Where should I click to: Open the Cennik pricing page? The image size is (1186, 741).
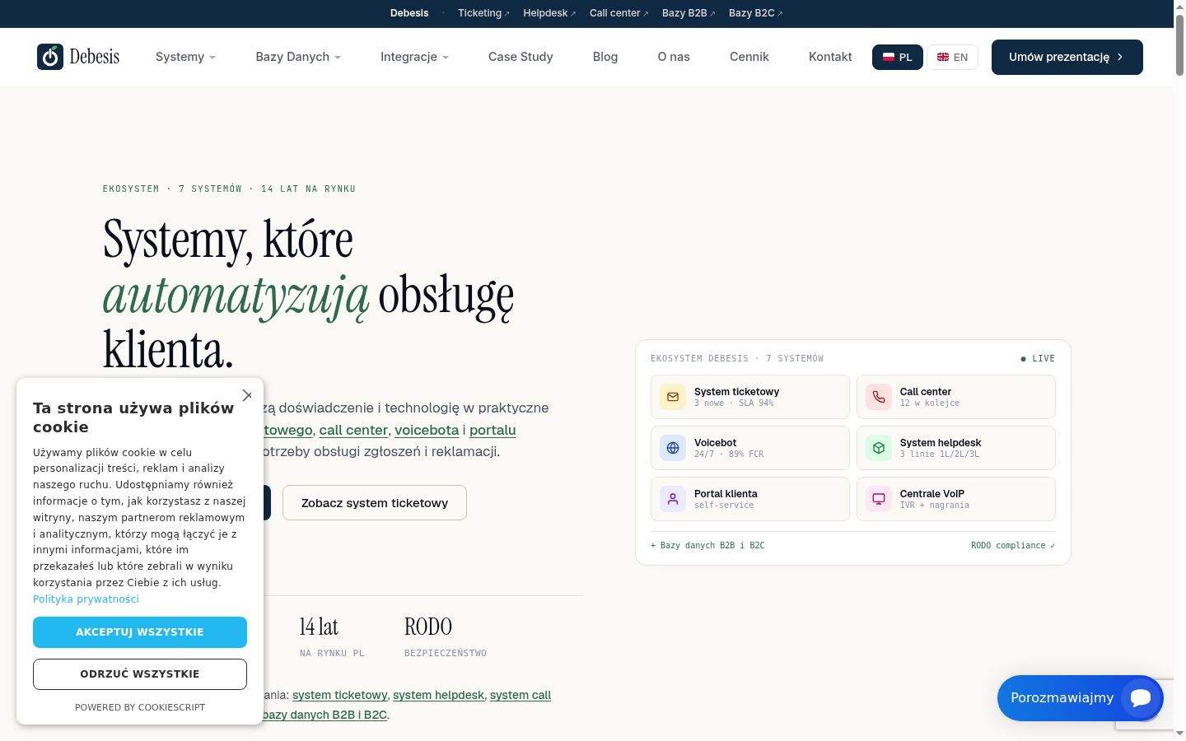click(749, 57)
